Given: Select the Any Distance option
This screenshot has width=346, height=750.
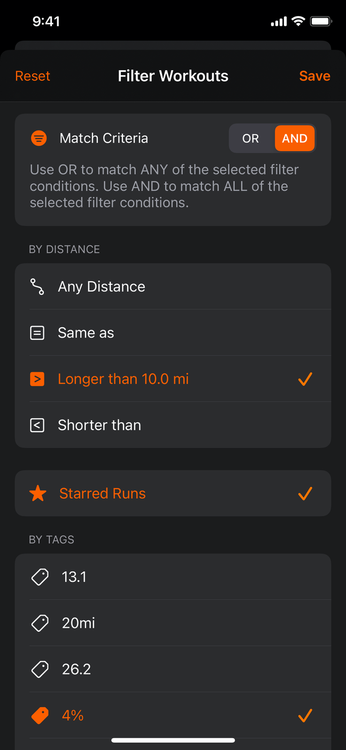Looking at the screenshot, I should pos(102,287).
